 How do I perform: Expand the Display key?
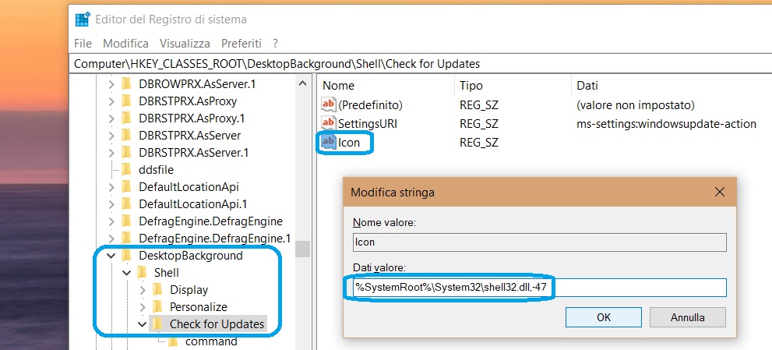(x=143, y=290)
